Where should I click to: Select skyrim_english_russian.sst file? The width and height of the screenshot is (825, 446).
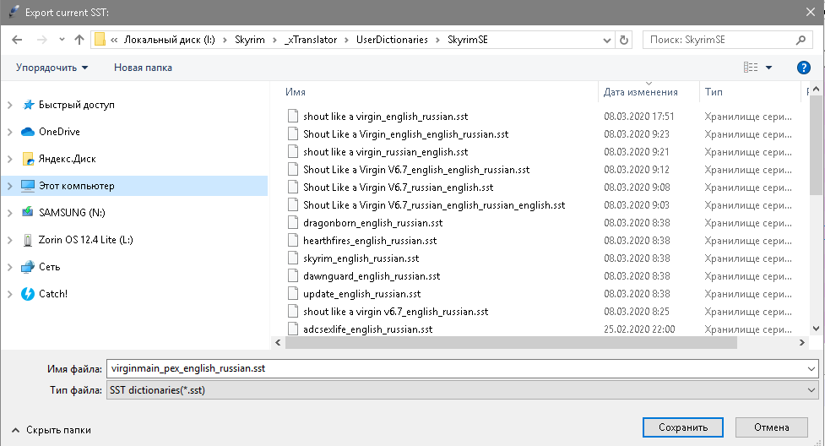point(361,258)
